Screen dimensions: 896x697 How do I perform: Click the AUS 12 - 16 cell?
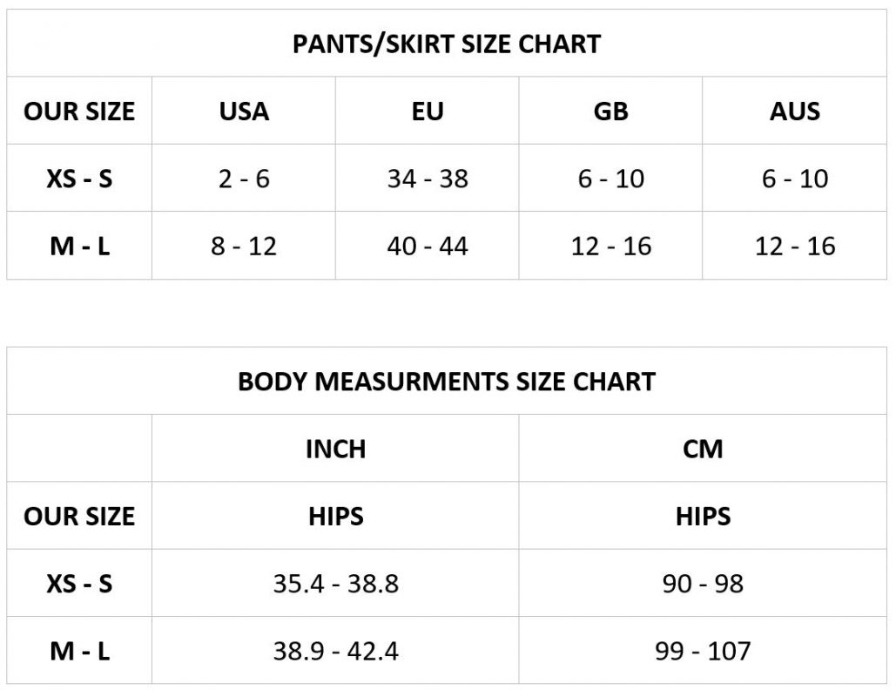795,246
